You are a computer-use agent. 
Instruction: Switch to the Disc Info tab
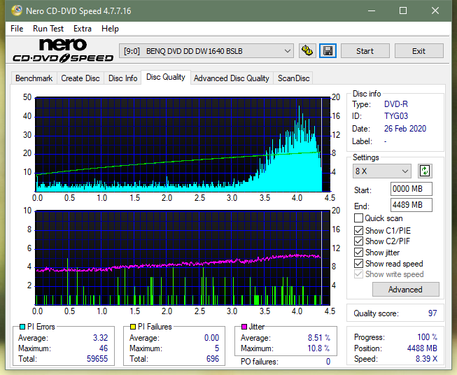pos(122,78)
